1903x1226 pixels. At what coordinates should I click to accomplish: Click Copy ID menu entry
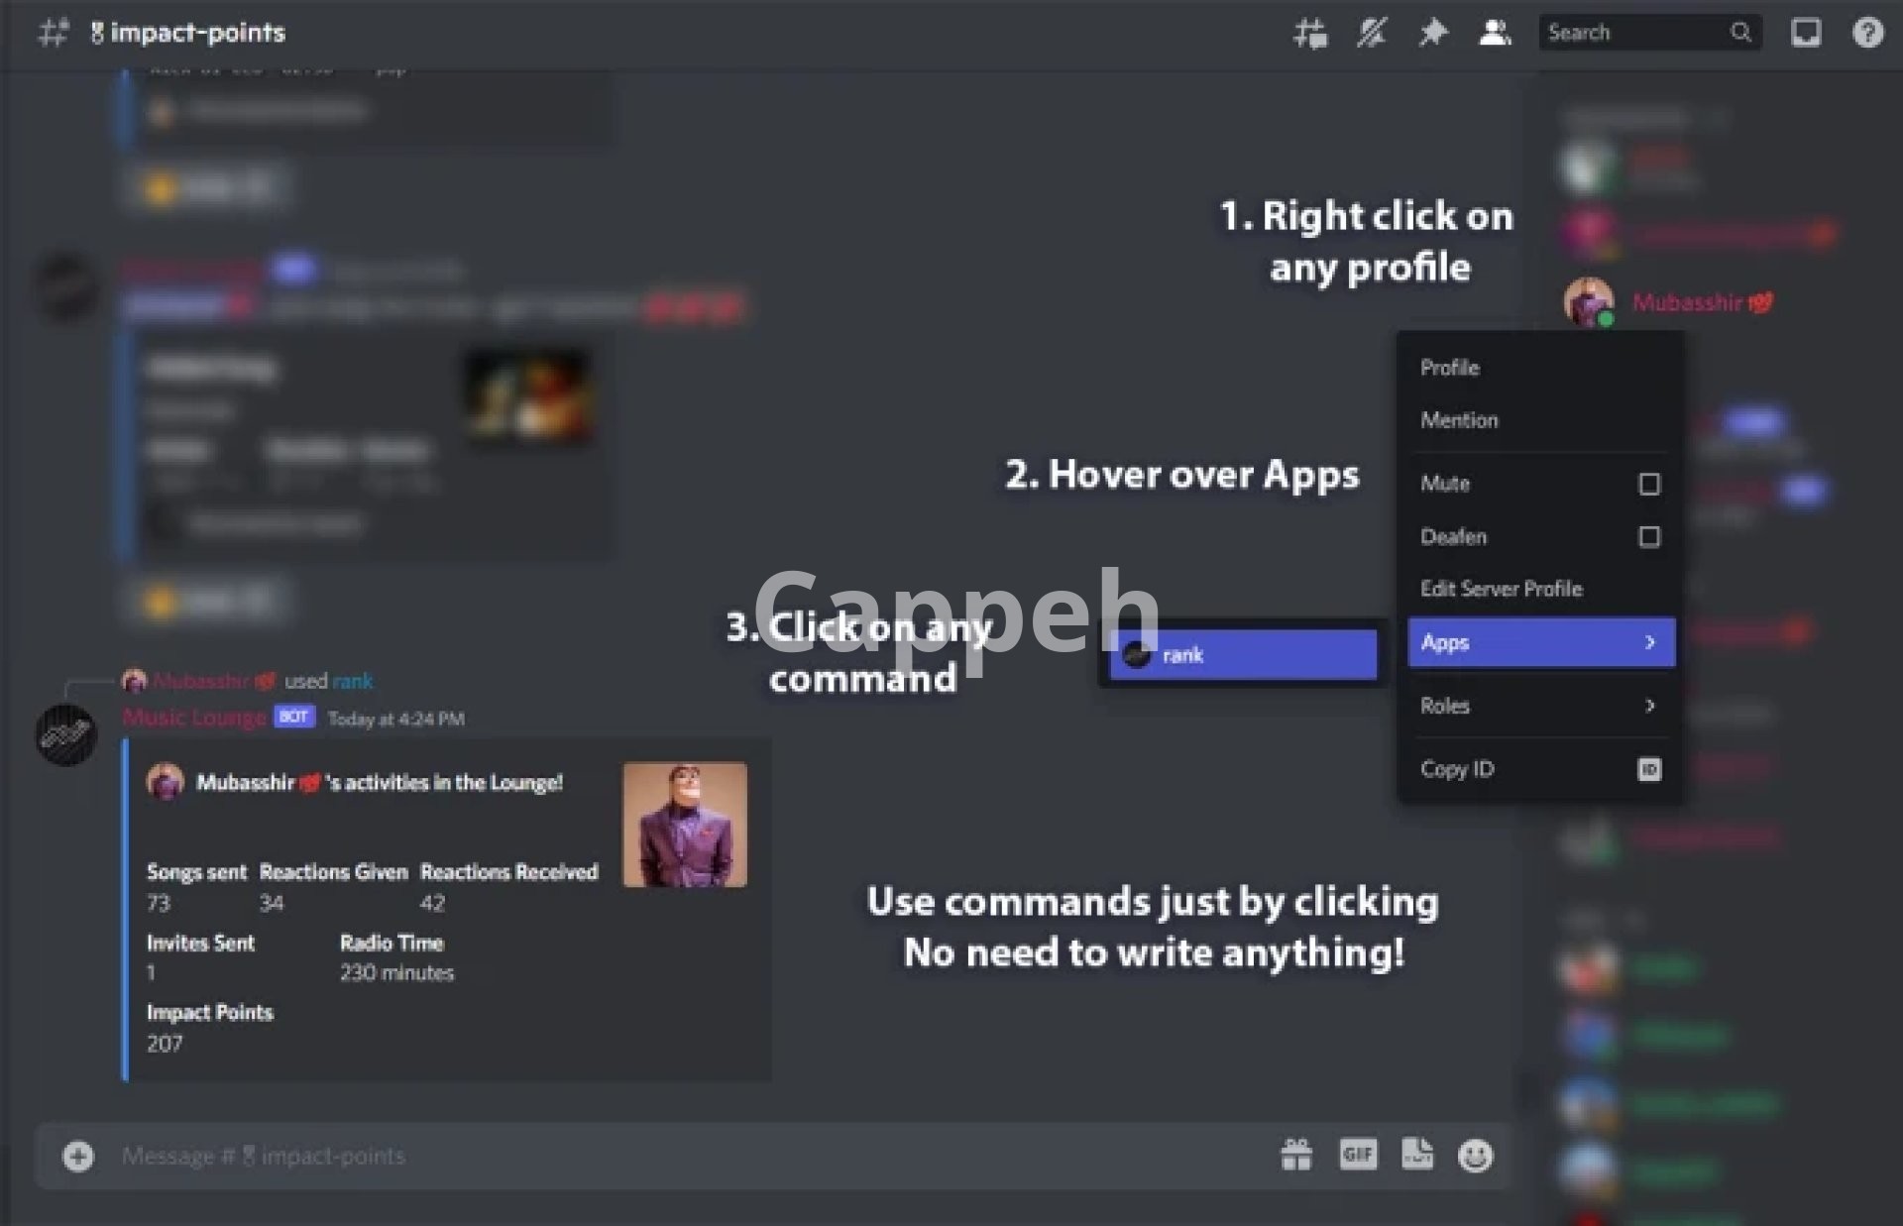1457,769
